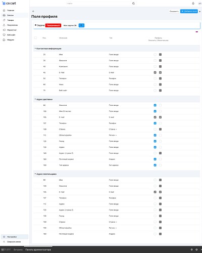
Task: Open Покупатели sidebar person icon
Action: tap(4, 25)
